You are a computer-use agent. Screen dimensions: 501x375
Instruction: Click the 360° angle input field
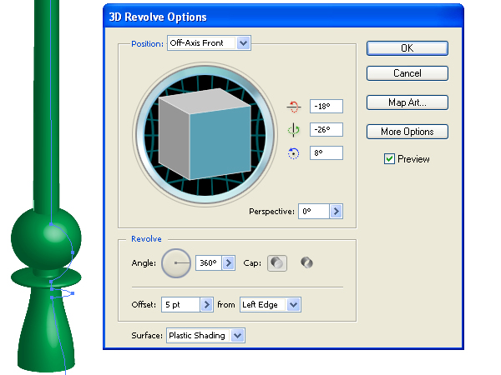click(209, 263)
